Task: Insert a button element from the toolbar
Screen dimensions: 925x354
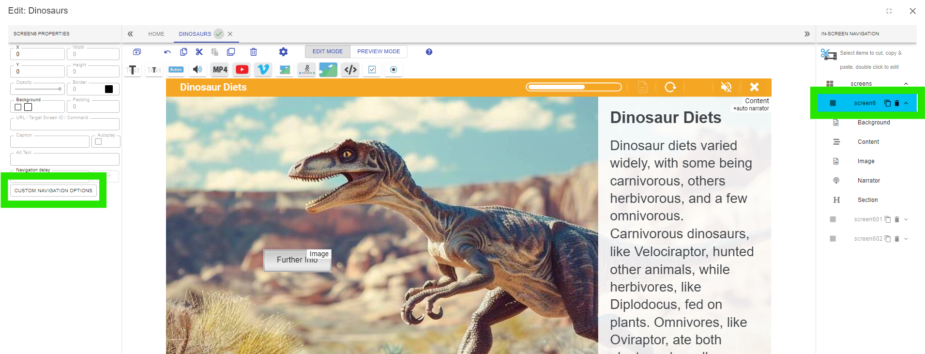Action: 176,70
